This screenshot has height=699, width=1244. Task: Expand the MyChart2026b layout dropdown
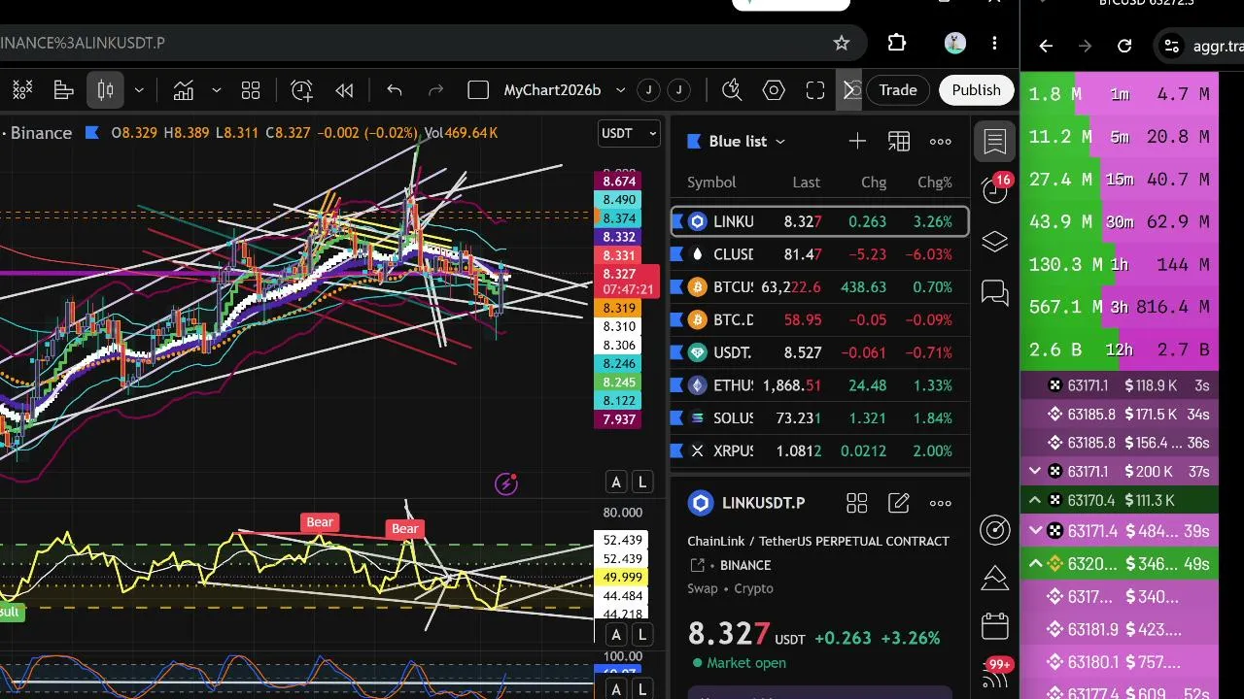(620, 90)
